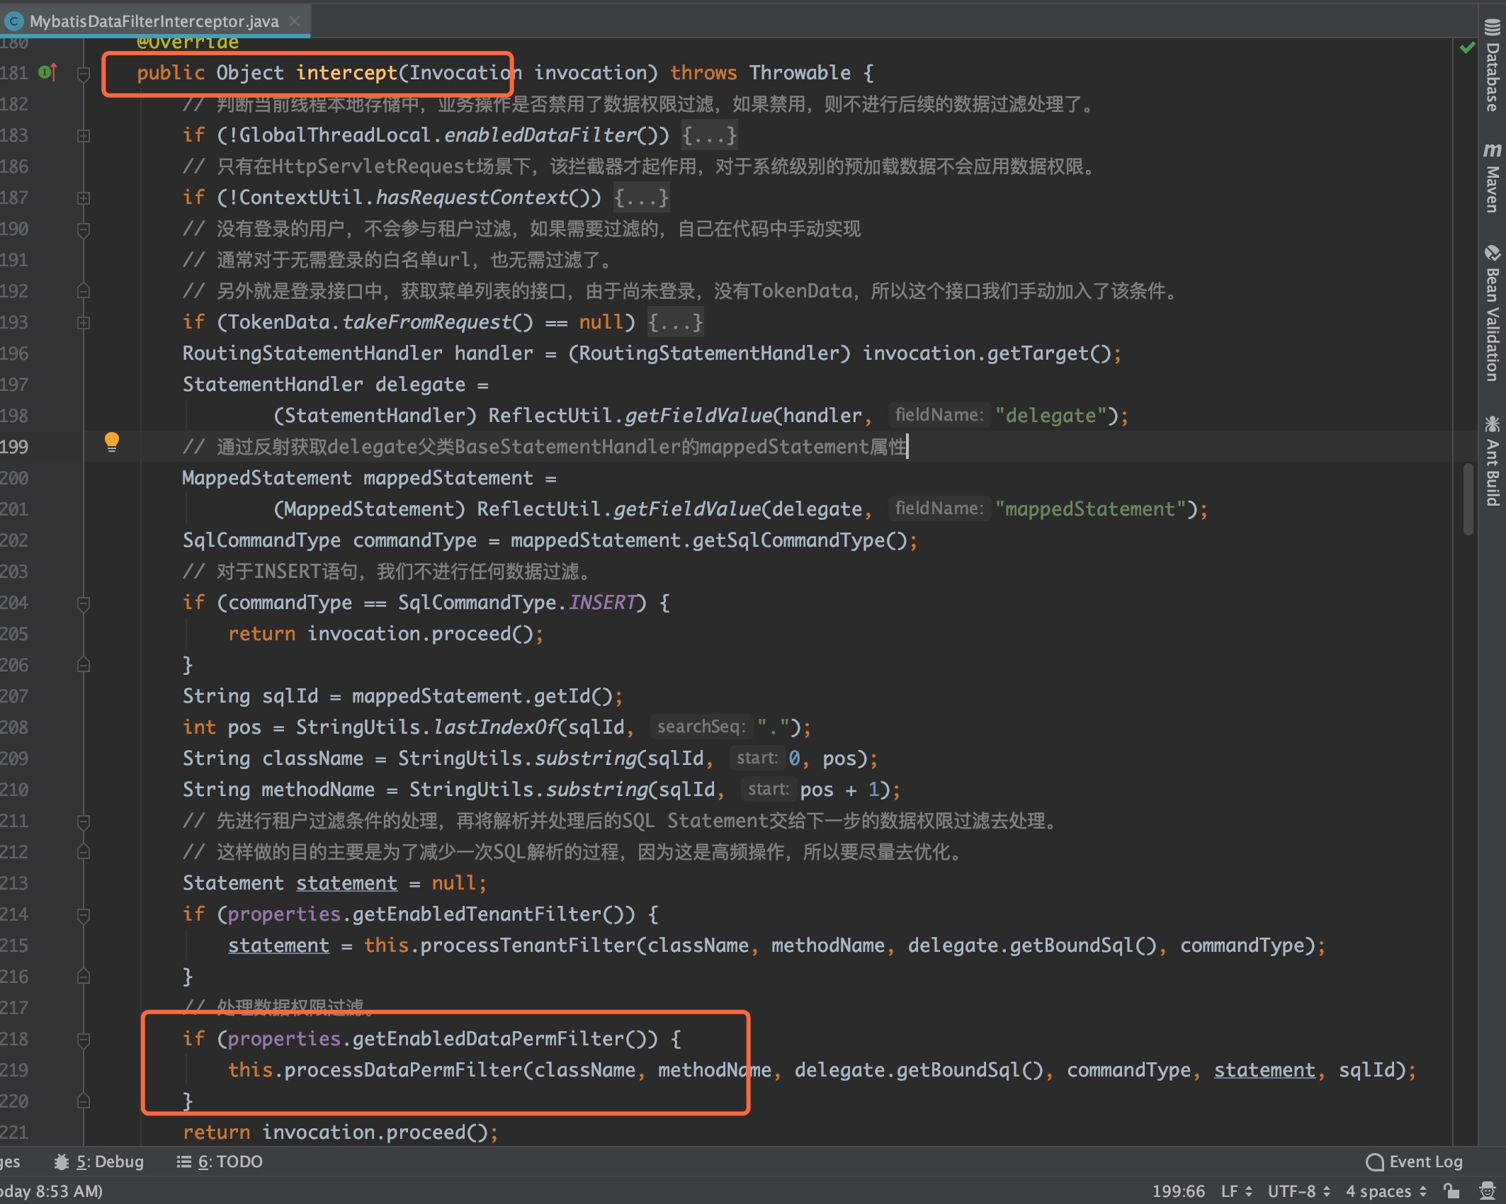Click lastIndexOf method on line 208
1506x1204 pixels.
[494, 727]
